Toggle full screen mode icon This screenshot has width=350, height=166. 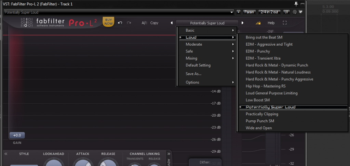point(285,23)
